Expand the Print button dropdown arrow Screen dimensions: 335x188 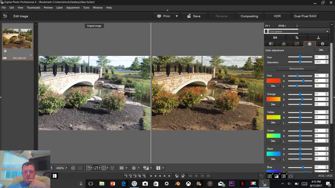(177, 16)
